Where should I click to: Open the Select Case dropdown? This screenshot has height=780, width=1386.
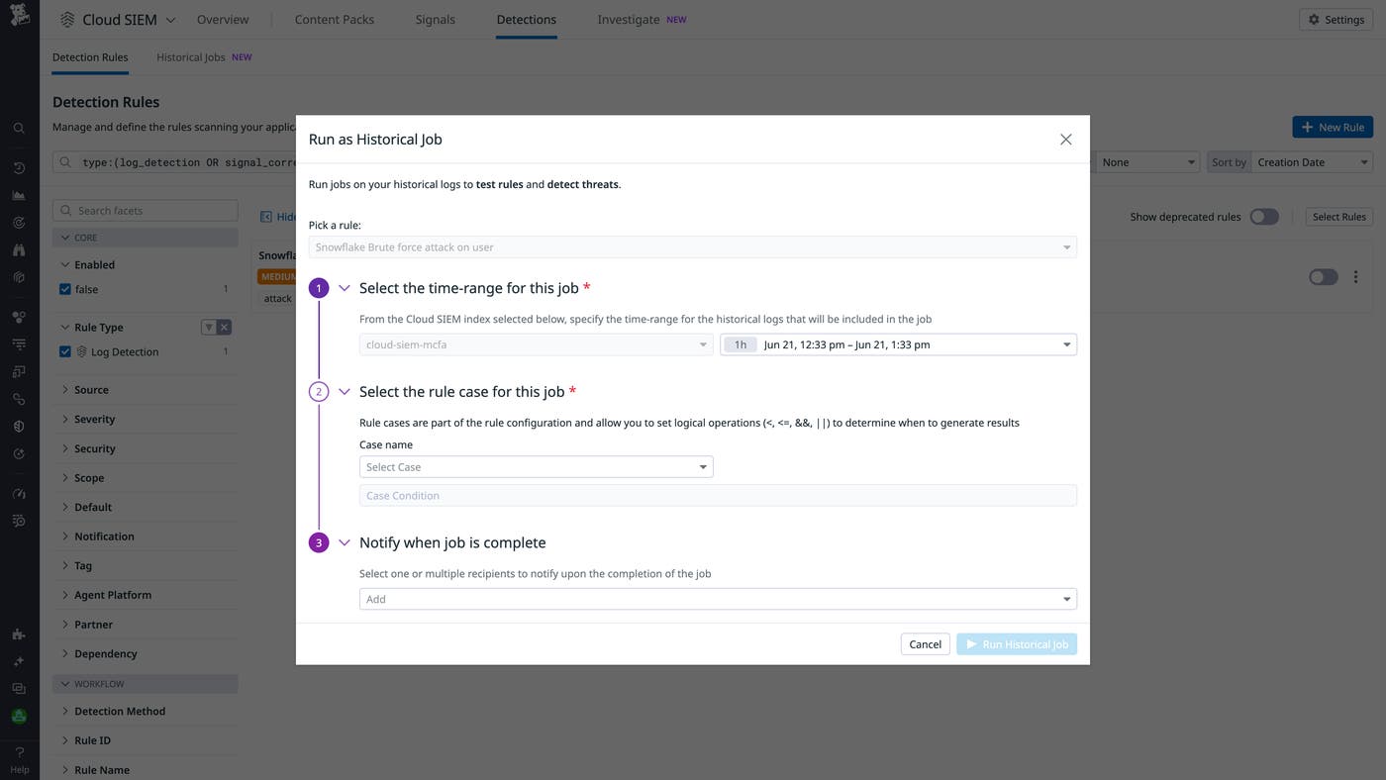coord(536,467)
